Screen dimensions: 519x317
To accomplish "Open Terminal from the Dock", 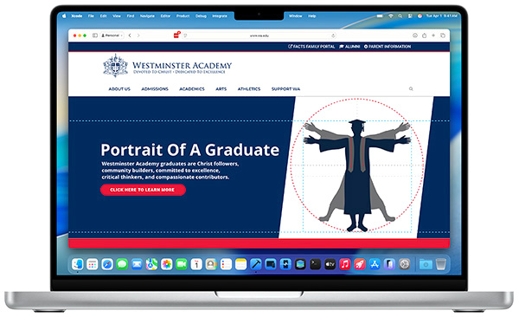I will [x=315, y=264].
